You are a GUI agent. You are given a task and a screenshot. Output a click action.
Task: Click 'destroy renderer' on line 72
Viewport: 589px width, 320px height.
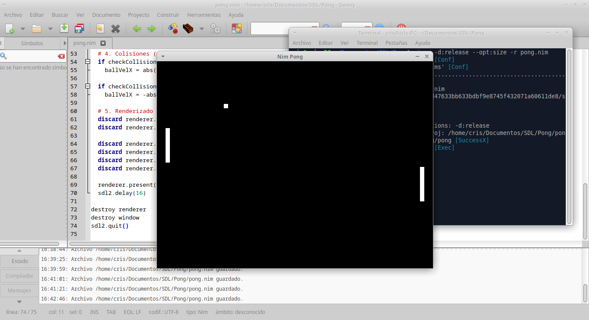pos(119,209)
